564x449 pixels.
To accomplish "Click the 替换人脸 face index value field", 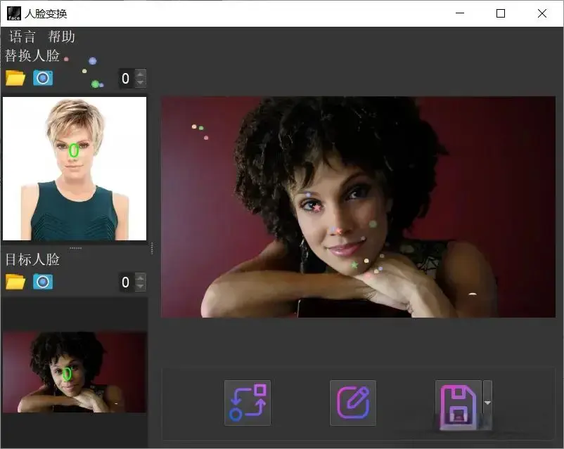I will [x=127, y=78].
